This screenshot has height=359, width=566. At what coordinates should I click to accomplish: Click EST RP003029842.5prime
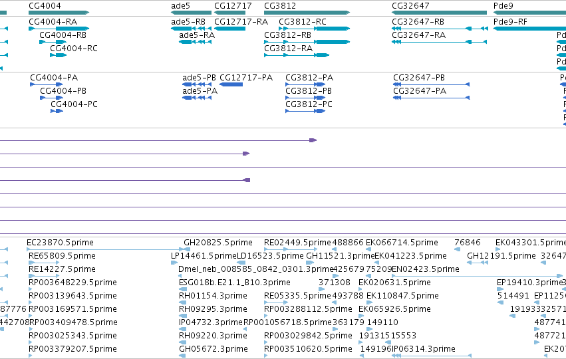(266, 342)
